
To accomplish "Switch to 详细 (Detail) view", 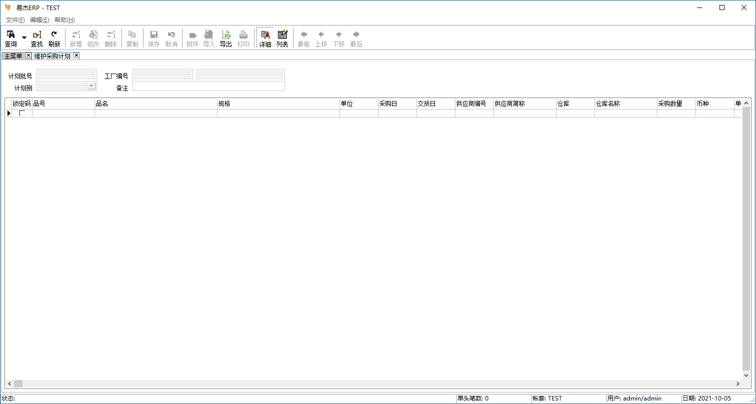I will 265,38.
